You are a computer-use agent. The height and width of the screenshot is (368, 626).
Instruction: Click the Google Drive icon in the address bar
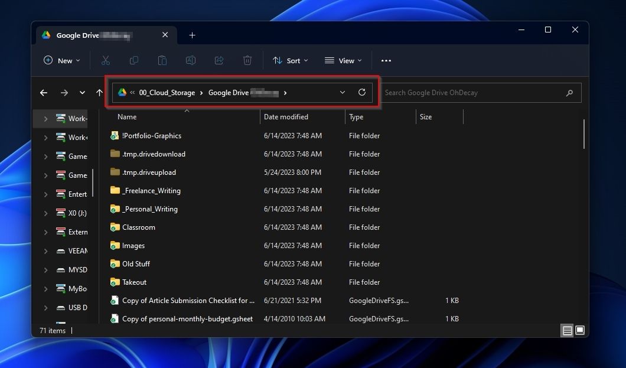(x=123, y=92)
